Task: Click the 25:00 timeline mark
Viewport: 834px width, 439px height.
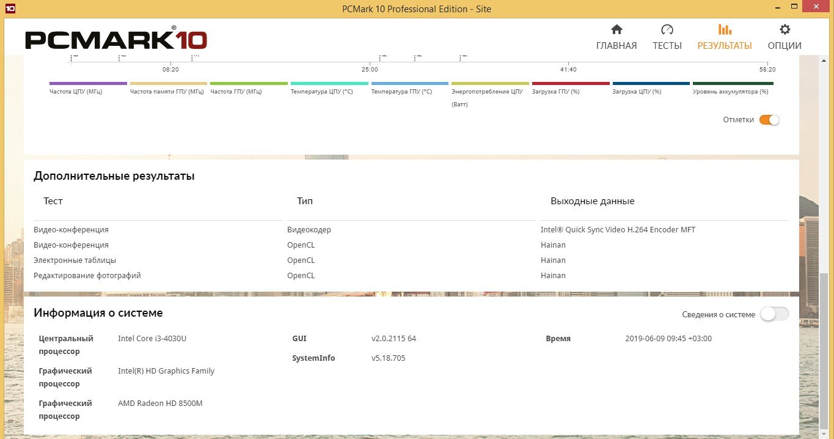Action: coord(369,70)
